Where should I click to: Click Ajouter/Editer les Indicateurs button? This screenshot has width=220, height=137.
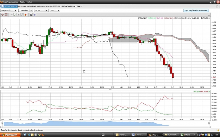point(196,11)
